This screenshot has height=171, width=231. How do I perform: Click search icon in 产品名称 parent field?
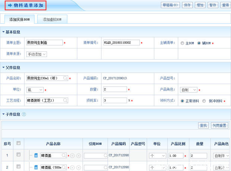point(65,78)
